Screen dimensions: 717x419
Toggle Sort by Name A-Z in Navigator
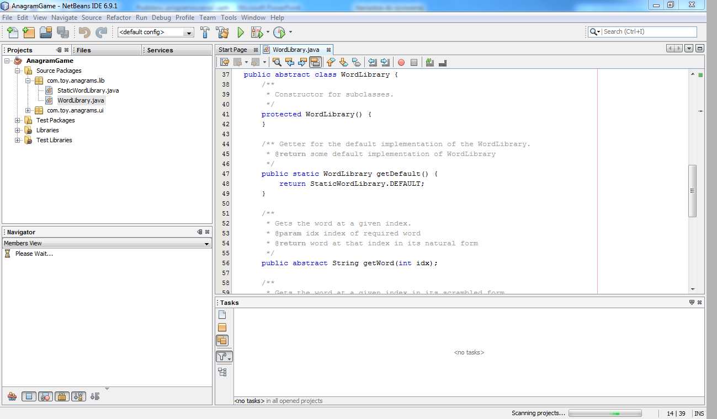(x=78, y=396)
